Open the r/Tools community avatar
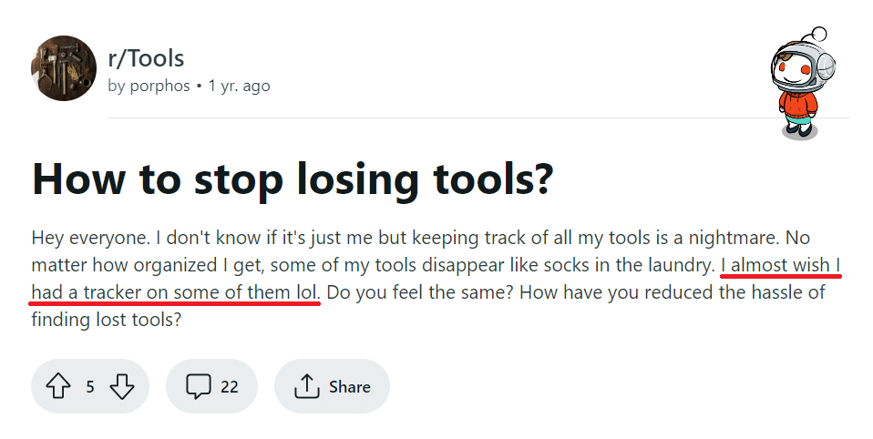 pyautogui.click(x=64, y=68)
